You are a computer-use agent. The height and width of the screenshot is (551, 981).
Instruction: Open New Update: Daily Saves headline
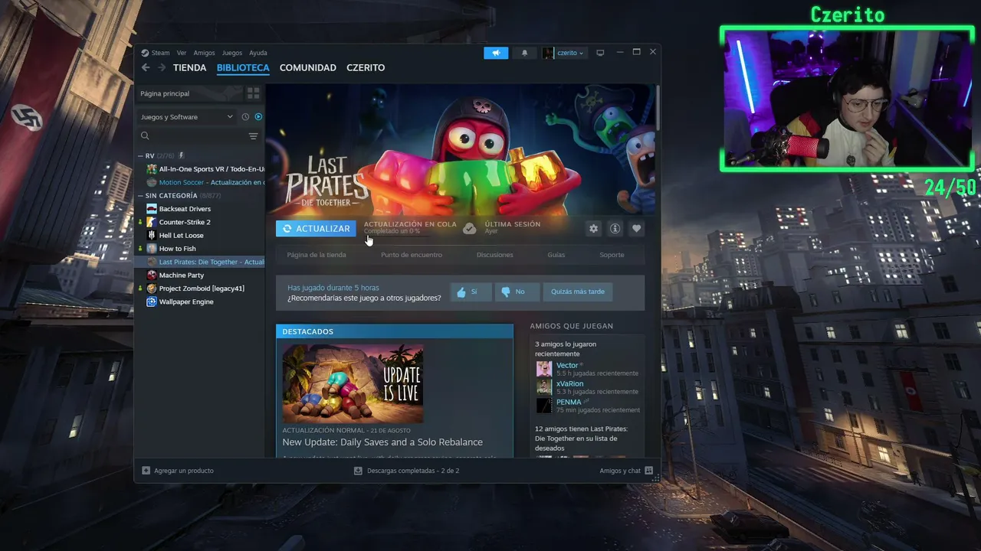382,442
